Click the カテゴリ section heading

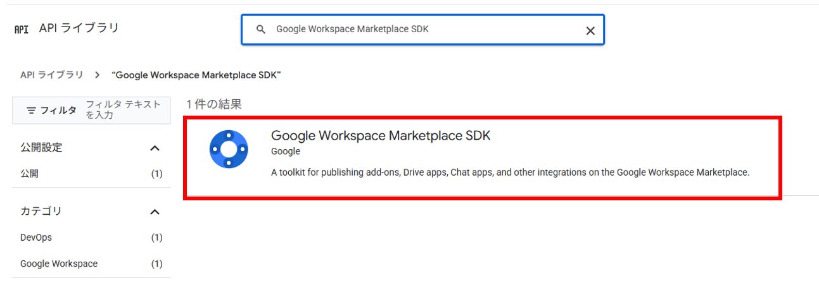point(41,212)
